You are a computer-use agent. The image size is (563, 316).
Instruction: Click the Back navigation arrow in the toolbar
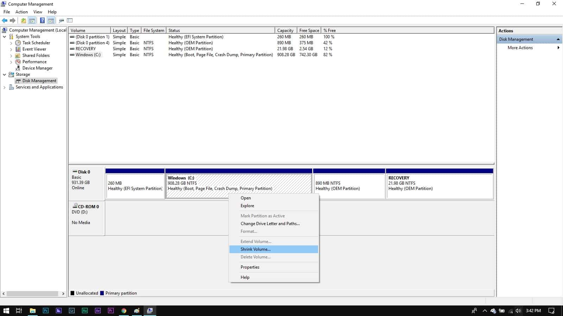[5, 20]
